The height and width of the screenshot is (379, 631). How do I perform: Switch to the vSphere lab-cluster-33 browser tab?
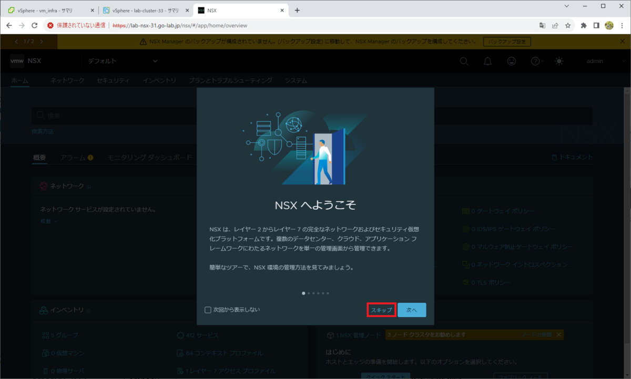(x=144, y=10)
